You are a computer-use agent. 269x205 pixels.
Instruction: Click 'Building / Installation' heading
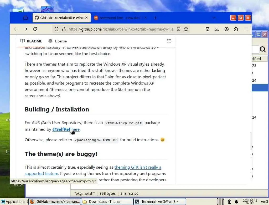click(x=57, y=109)
